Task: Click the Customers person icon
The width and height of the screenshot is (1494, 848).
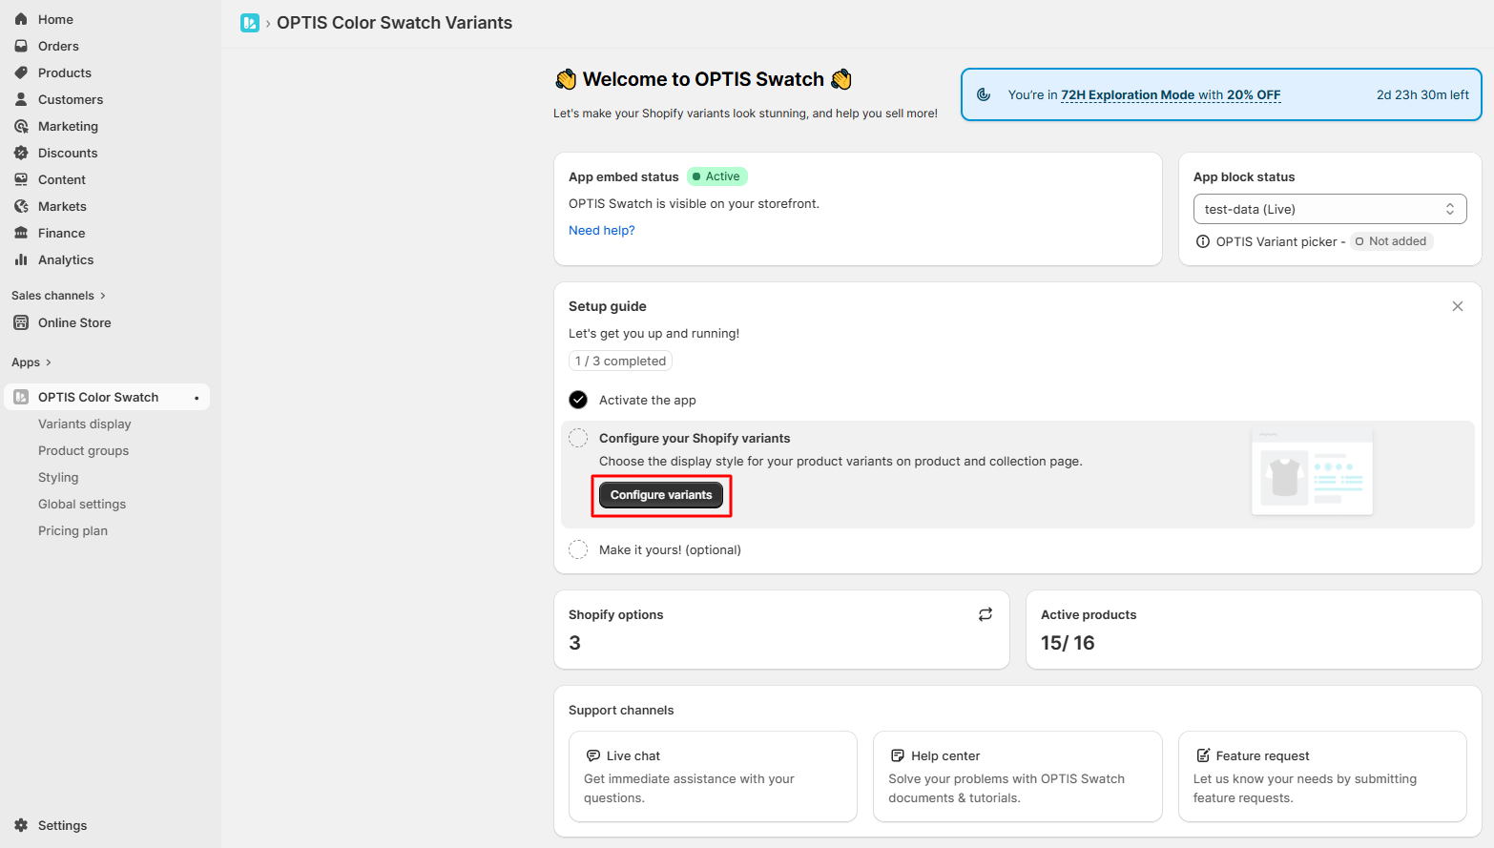Action: tap(21, 99)
